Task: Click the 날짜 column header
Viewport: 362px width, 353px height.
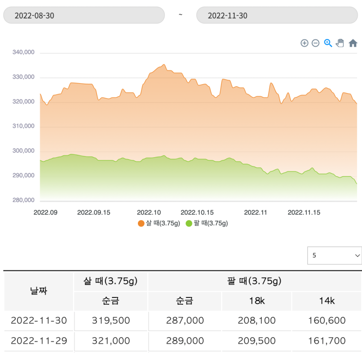Action: pos(38,291)
